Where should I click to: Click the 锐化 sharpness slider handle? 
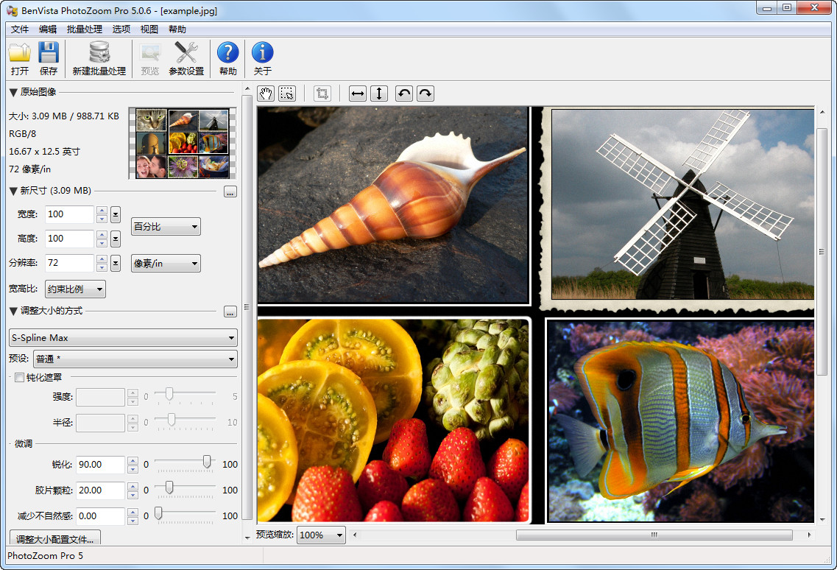pos(207,462)
